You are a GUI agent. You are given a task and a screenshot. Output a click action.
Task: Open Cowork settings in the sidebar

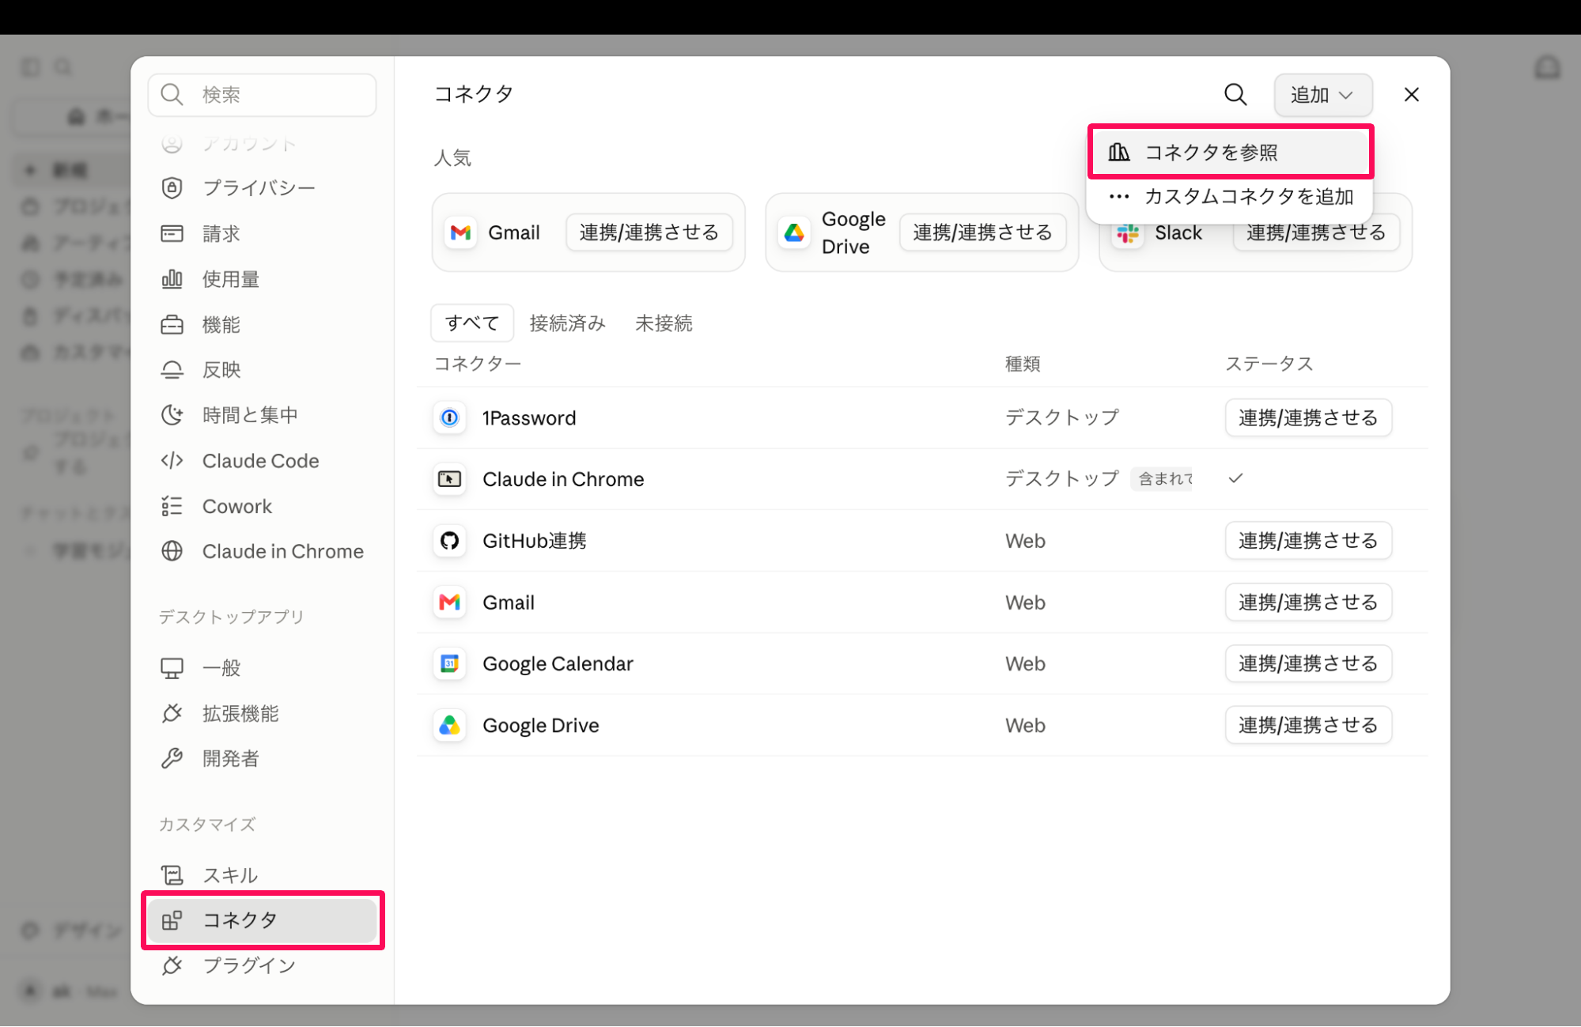(263, 506)
